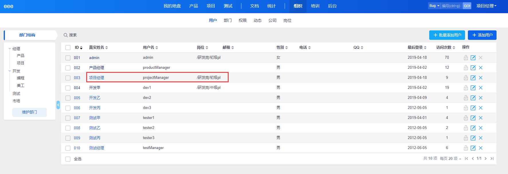Check the box for user 003
508x174 pixels.
tap(68, 78)
